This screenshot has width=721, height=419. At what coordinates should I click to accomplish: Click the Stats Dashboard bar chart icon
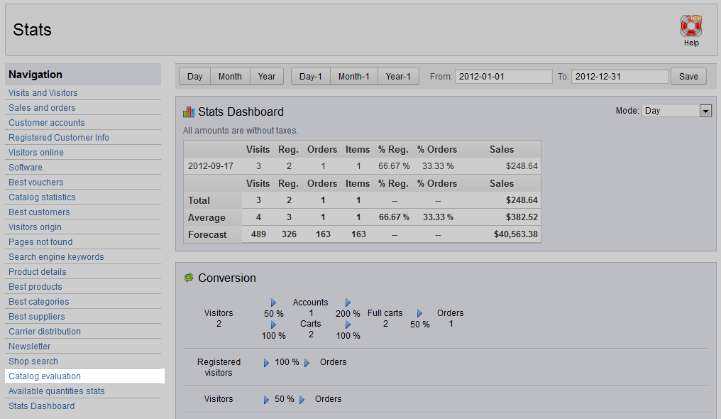click(189, 111)
